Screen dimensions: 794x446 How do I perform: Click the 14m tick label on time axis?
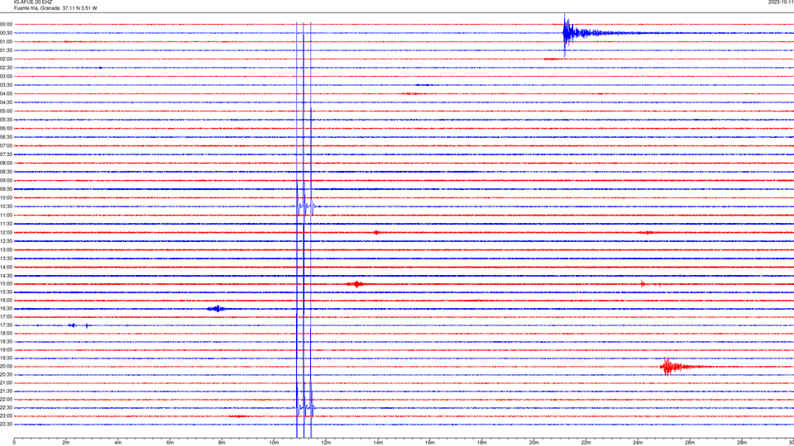point(378,443)
